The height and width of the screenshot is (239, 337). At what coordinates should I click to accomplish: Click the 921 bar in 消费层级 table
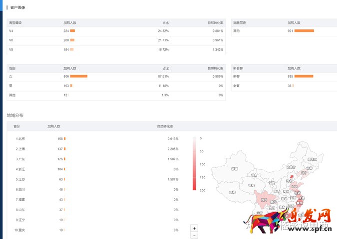304,31
